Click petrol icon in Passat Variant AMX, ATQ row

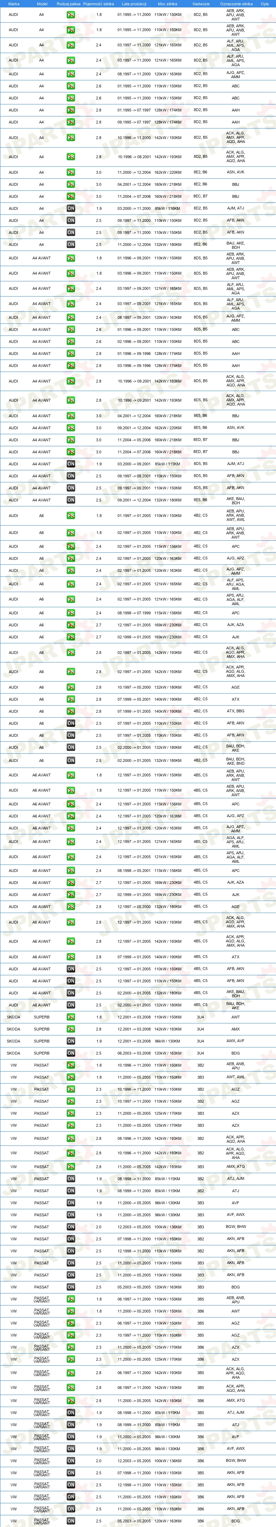(70, 1401)
